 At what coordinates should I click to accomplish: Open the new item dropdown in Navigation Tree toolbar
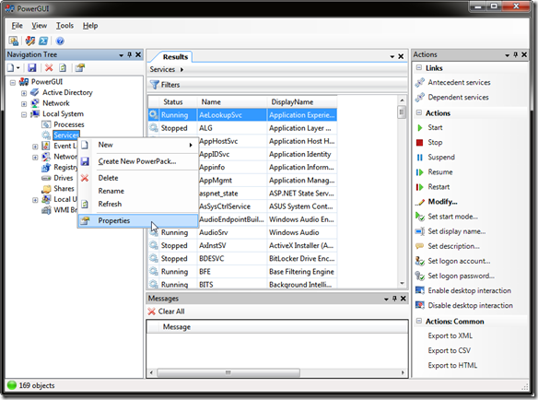18,68
